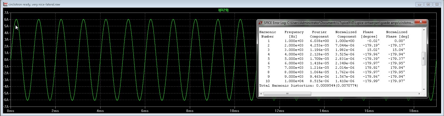Click the 7A label on vertical axis
Screen dimensions: 444x116
pos(6,13)
